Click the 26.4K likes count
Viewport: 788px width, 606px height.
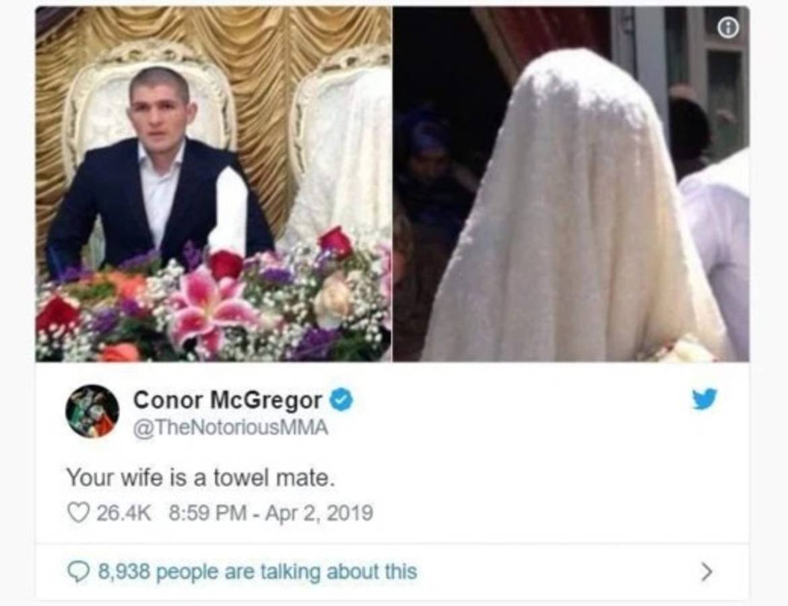123,513
